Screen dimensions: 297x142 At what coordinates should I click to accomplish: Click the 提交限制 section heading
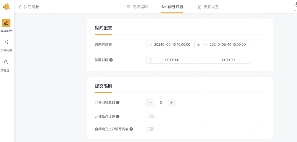click(103, 87)
